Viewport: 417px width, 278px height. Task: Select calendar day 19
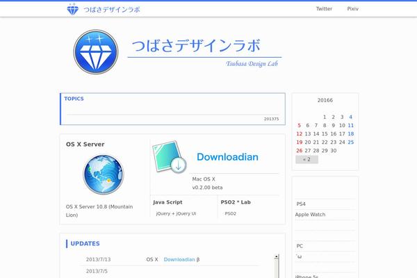pos(299,142)
